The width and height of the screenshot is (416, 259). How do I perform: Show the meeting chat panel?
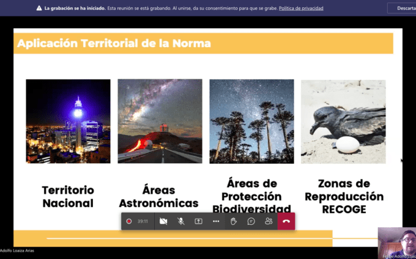251,221
